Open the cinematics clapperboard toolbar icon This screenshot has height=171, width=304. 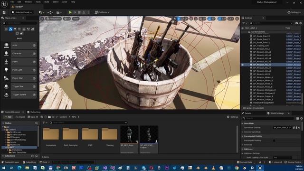(x=58, y=12)
